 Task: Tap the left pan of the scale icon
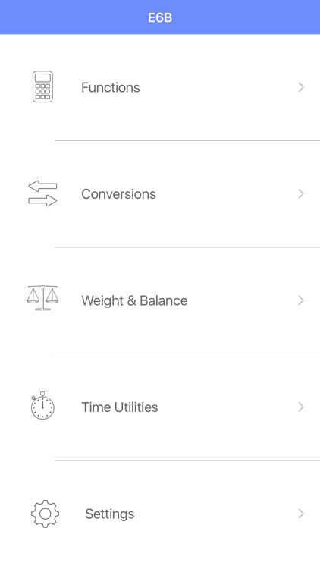pos(33,296)
